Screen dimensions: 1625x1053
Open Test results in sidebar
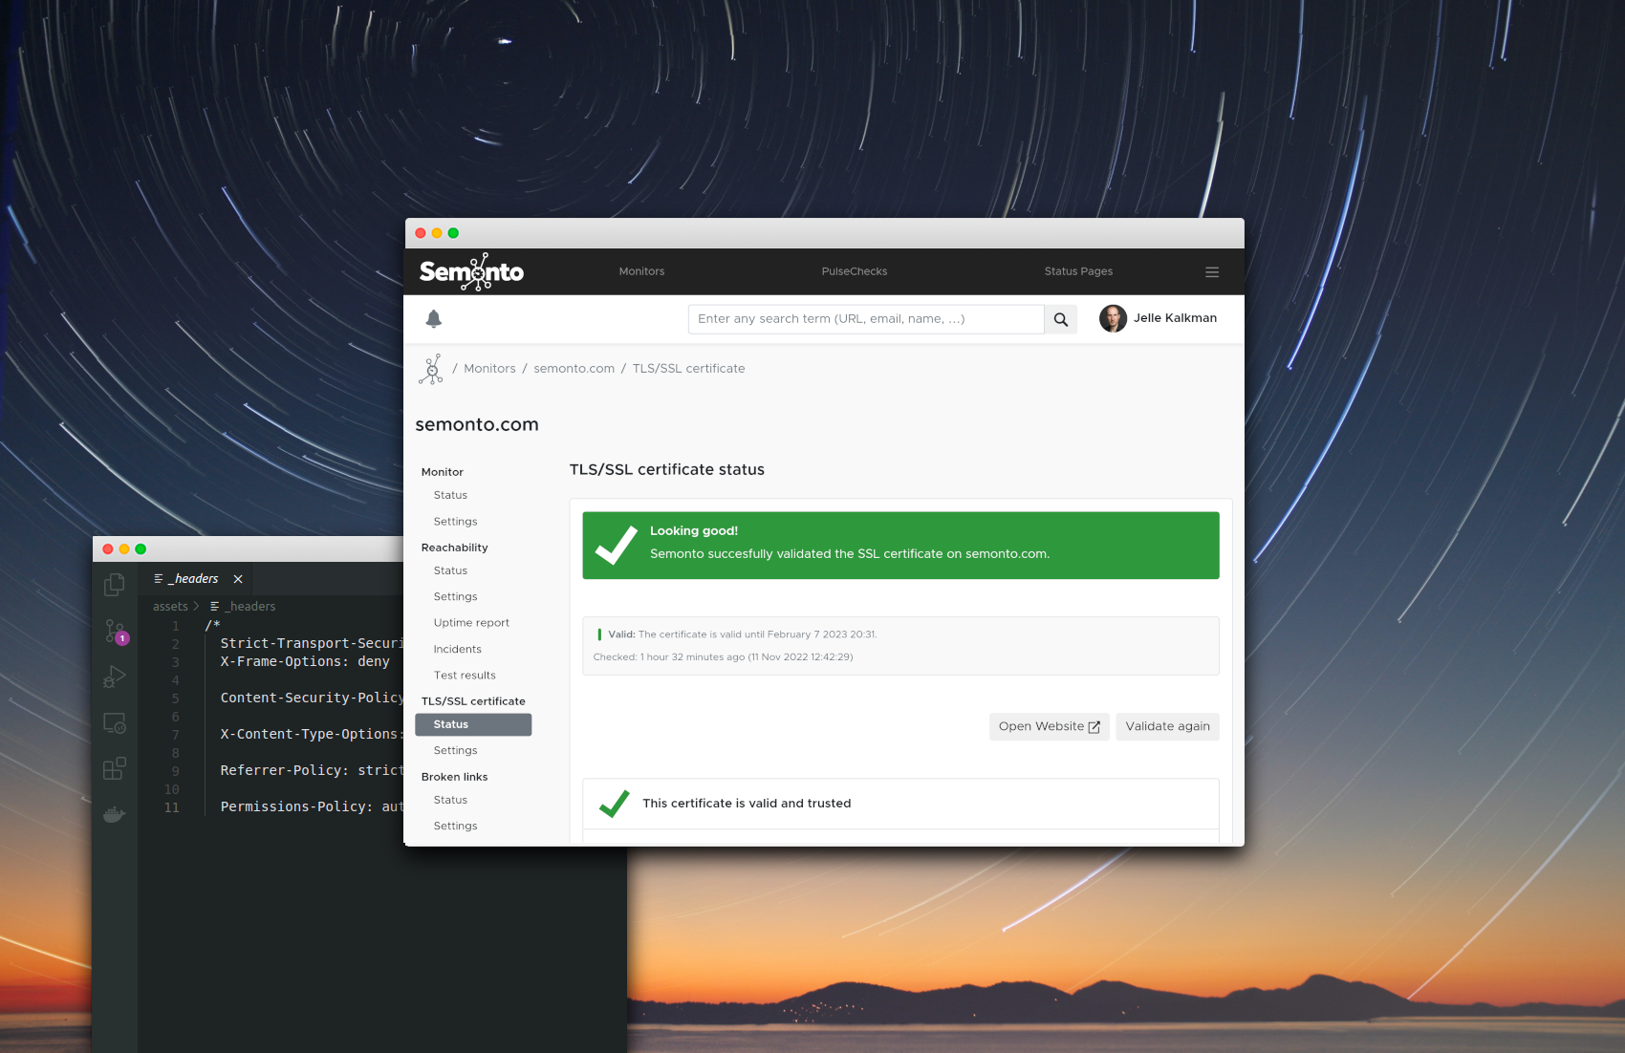point(465,676)
